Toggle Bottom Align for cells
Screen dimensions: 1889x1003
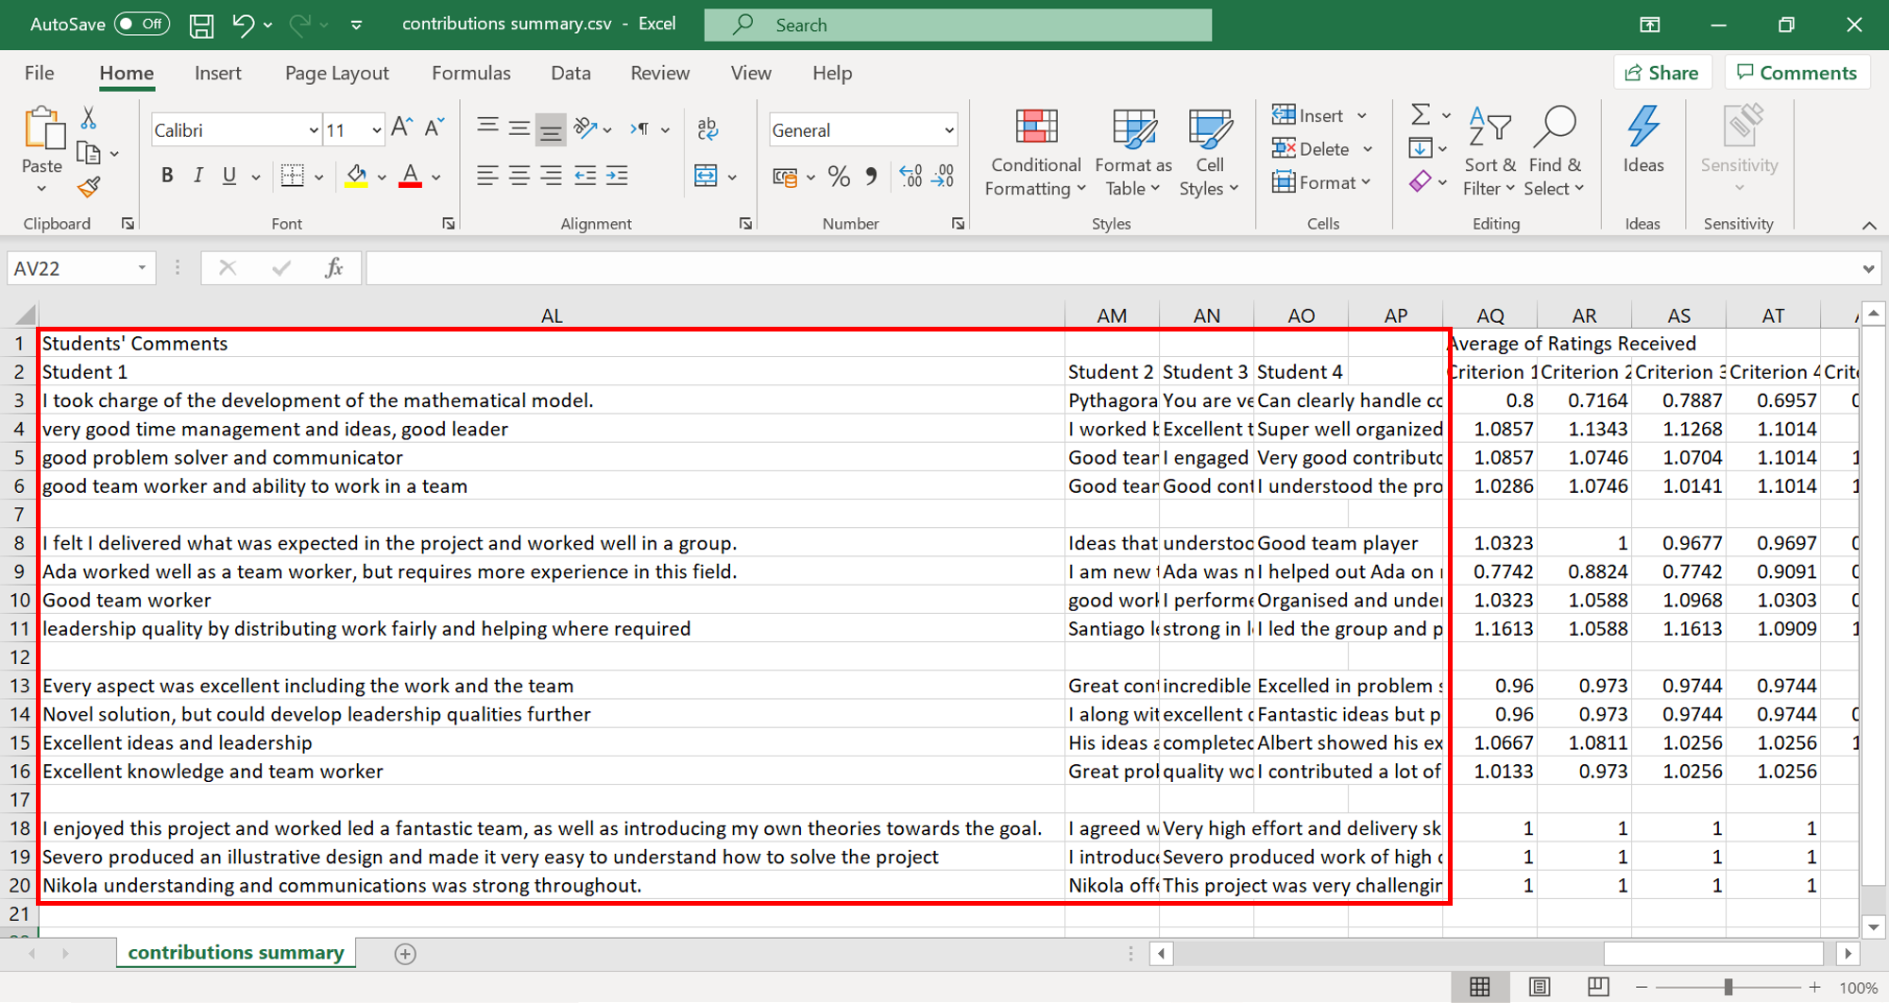tap(551, 128)
